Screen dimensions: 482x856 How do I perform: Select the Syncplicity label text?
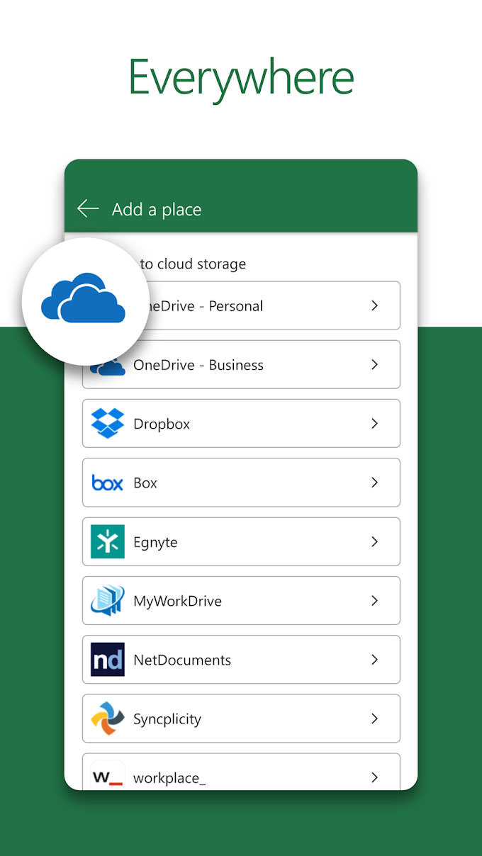pos(167,719)
